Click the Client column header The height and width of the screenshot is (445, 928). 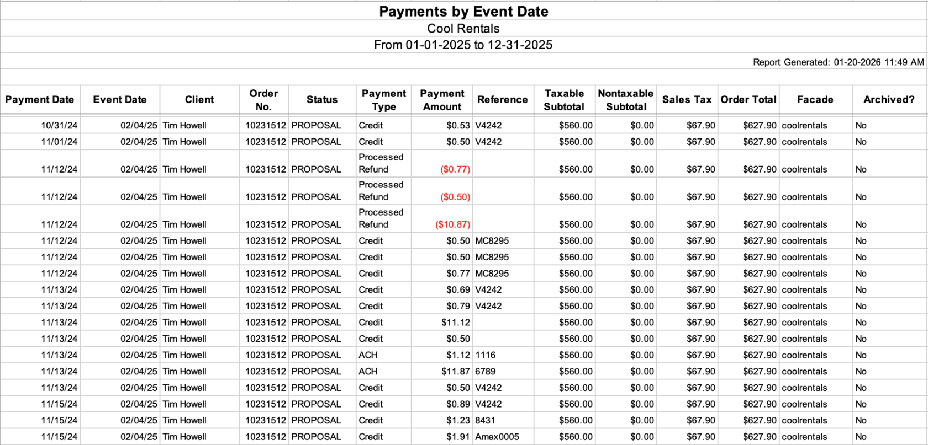tap(199, 100)
